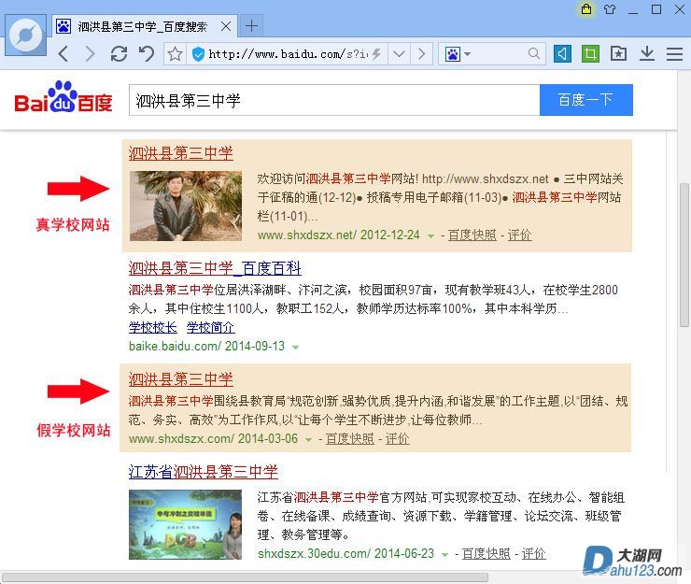Click the www.shxdszx.com/ green URL text
691x584 pixels.
pyautogui.click(x=181, y=439)
